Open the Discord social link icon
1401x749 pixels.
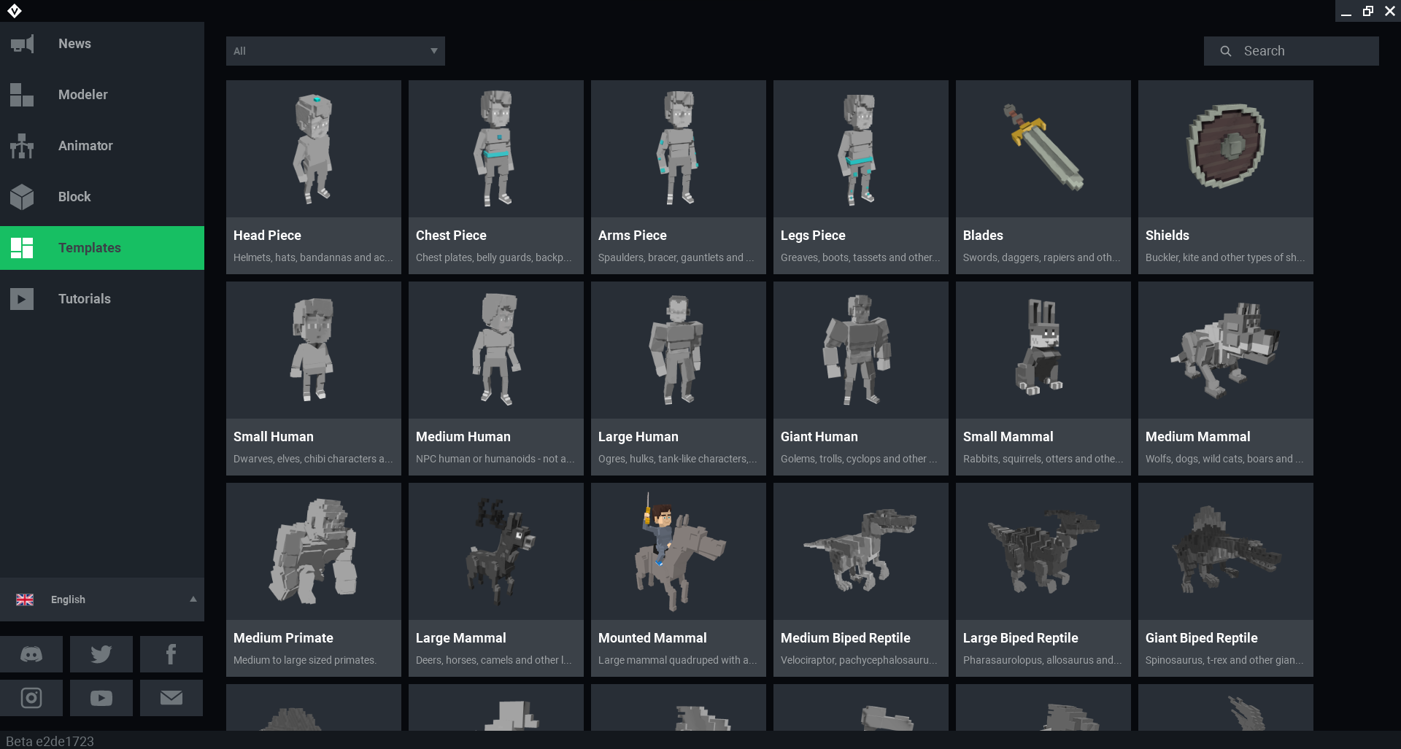point(31,654)
